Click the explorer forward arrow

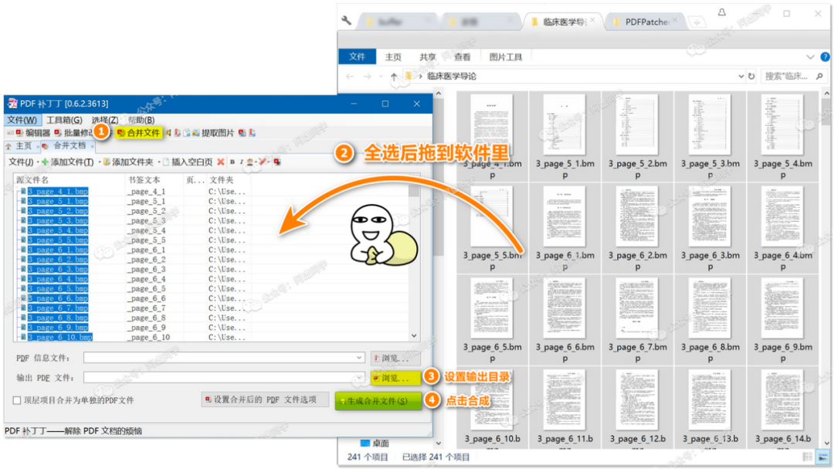coord(367,76)
